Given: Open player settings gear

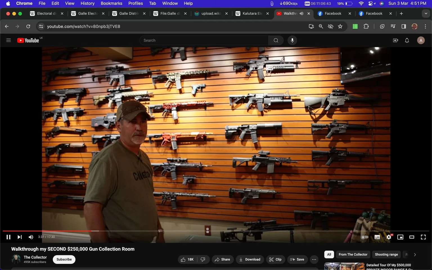Looking at the screenshot, I should [389, 237].
